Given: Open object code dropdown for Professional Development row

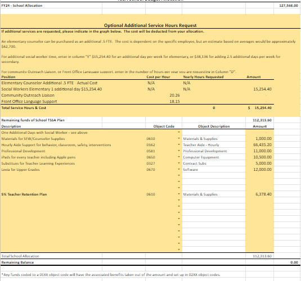Looking at the screenshot, I should click(179, 151).
